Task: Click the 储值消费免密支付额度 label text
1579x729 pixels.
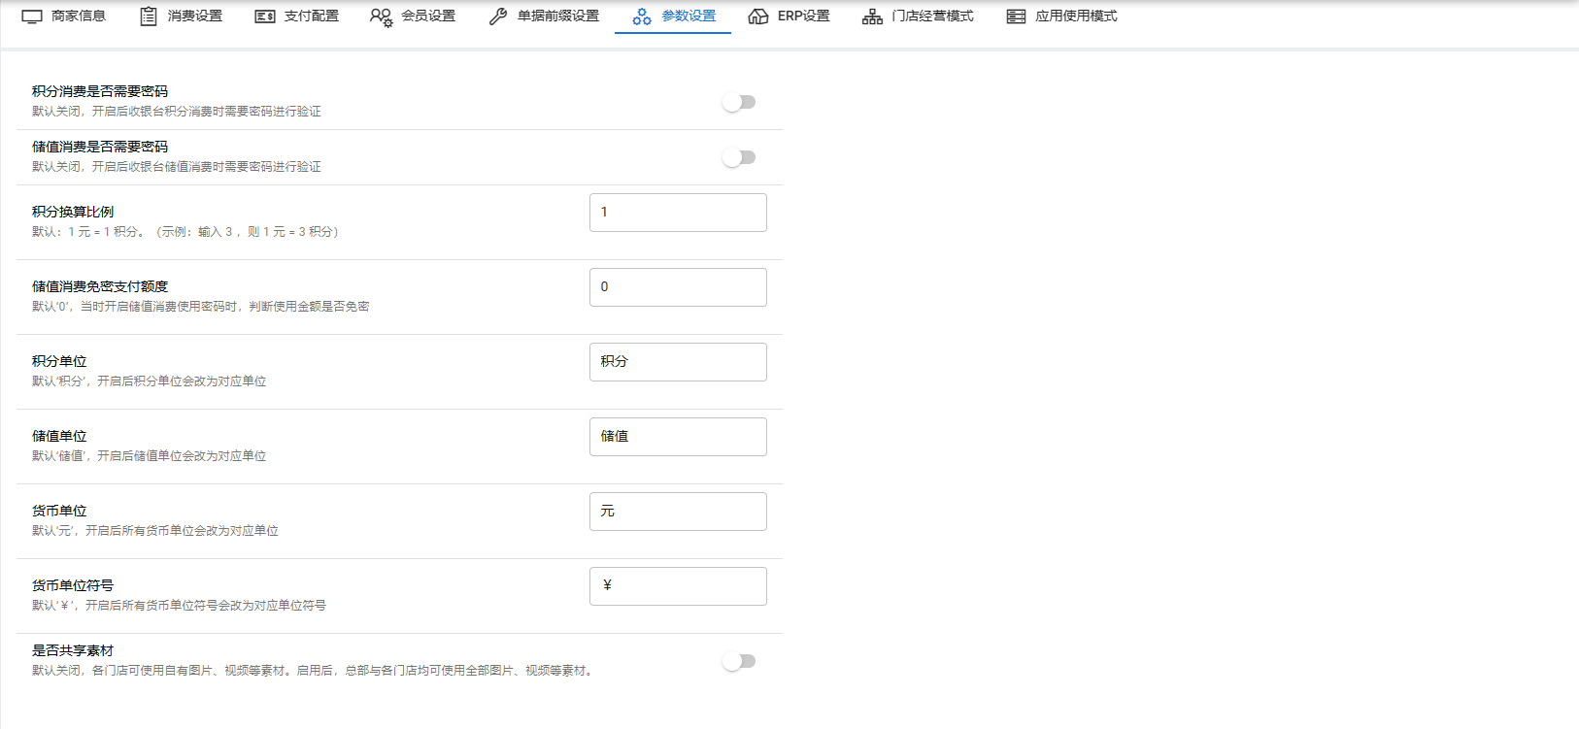Action: point(100,286)
